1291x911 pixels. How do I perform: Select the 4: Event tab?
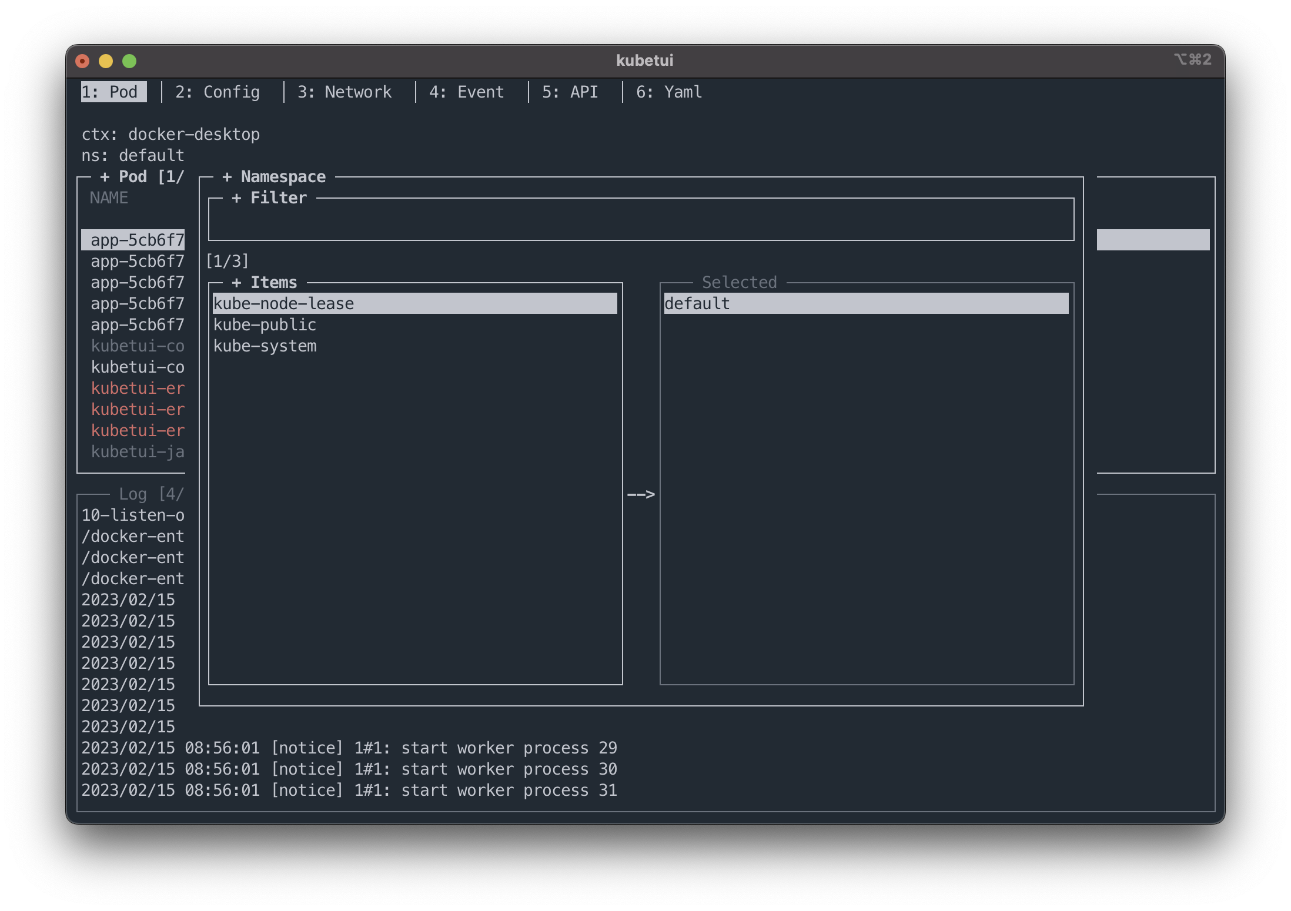point(466,92)
